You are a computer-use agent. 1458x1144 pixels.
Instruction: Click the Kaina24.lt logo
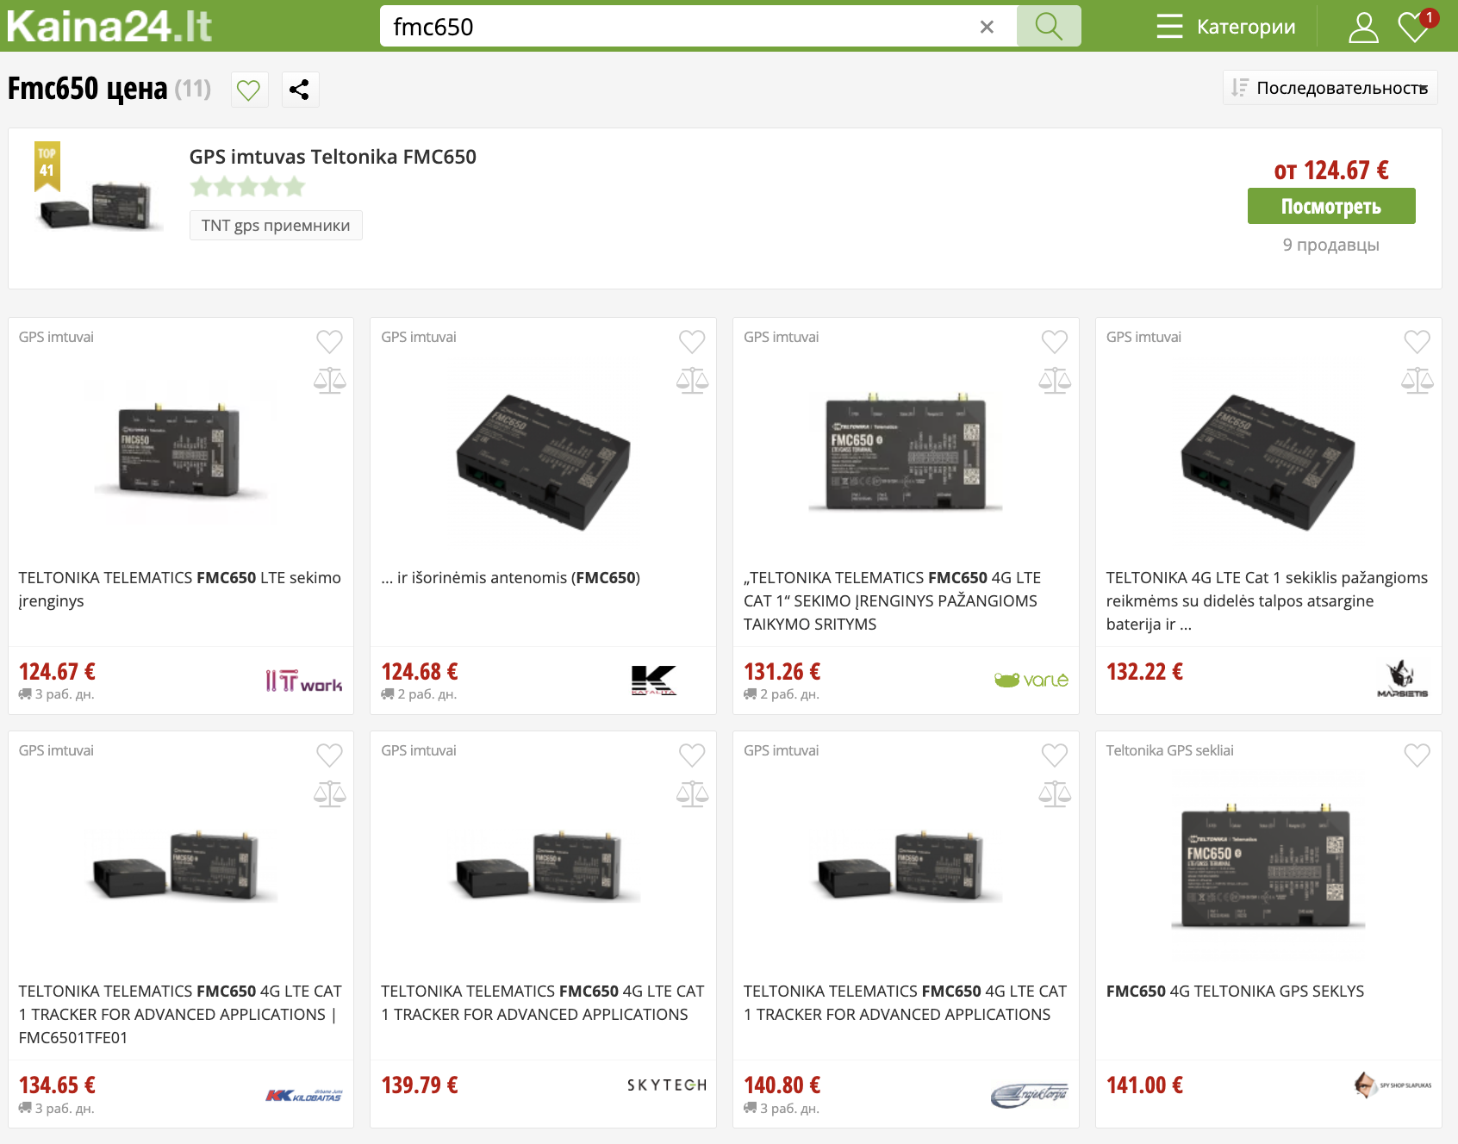(x=109, y=27)
